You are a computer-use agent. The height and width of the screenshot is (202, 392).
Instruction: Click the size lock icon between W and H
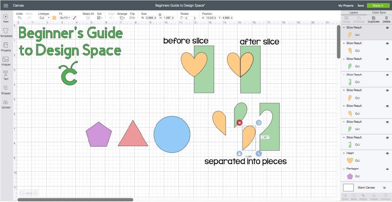click(160, 14)
